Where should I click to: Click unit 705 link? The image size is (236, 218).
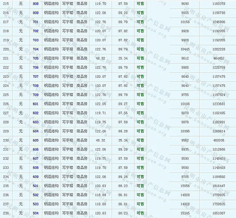click(36, 59)
